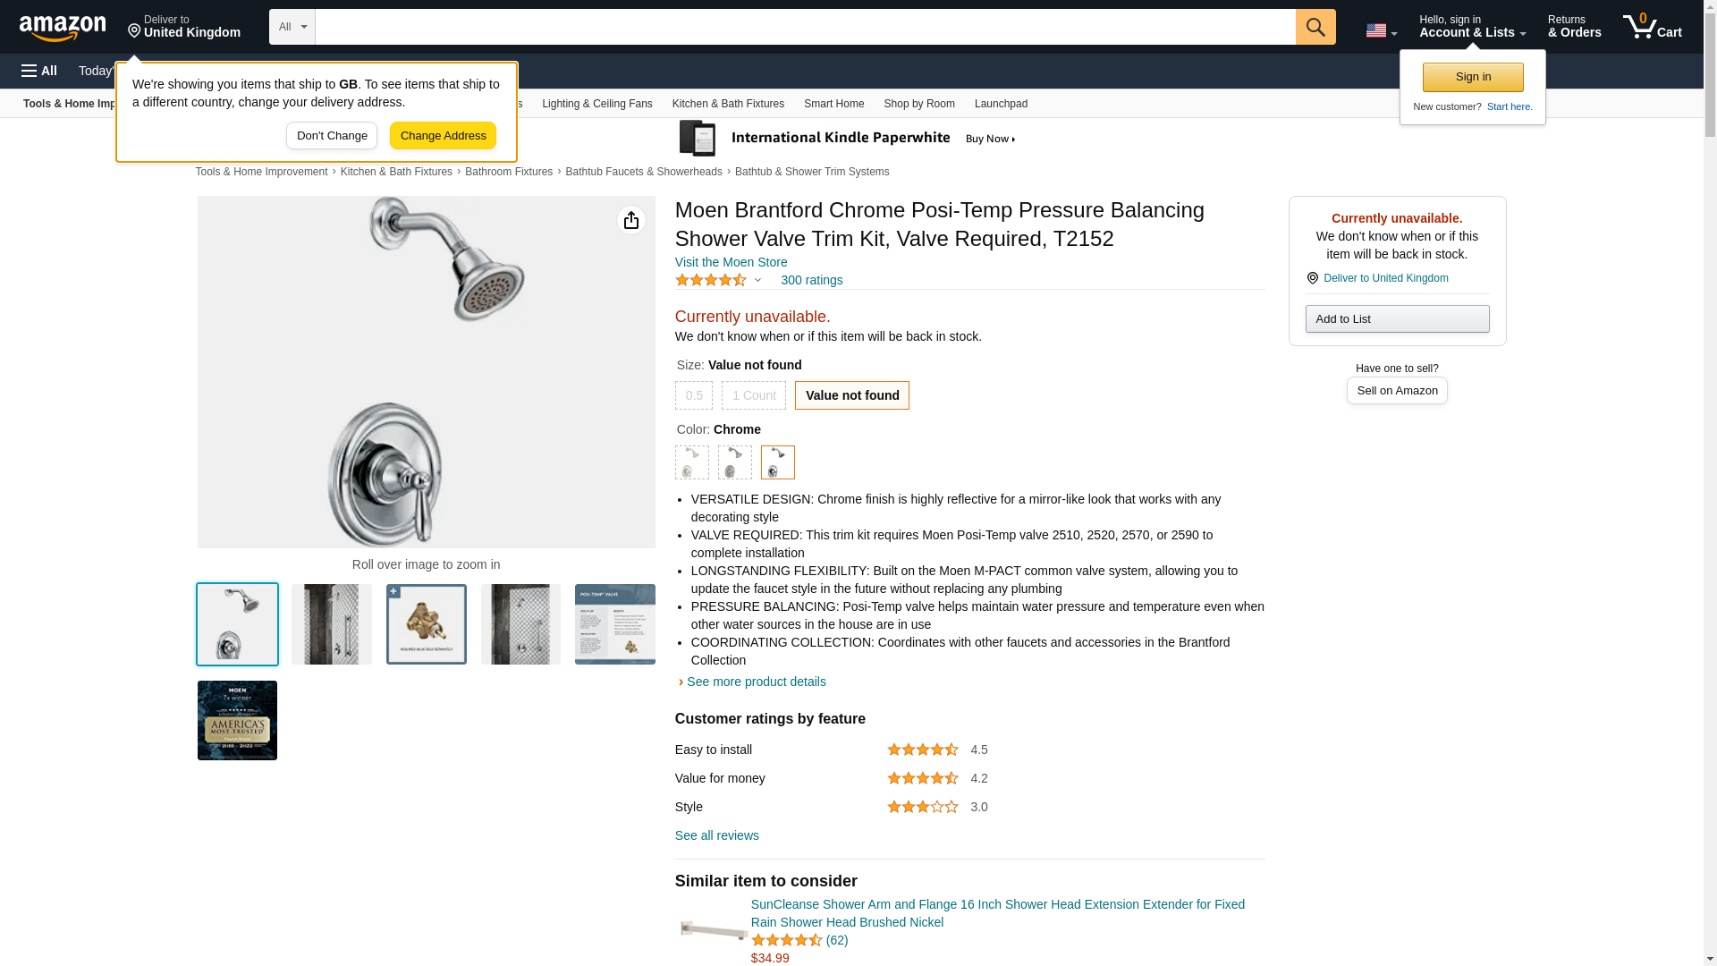
Task: Open the Smart Home nav item
Action: coord(833,104)
